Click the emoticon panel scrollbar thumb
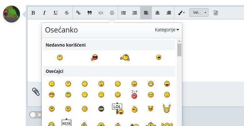Viewport: 244px width, 126px height. [179, 50]
